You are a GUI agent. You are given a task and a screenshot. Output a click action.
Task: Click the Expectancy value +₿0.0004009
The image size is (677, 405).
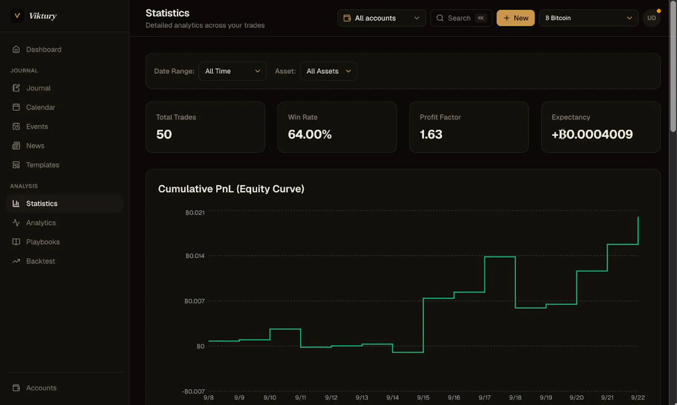tap(592, 135)
